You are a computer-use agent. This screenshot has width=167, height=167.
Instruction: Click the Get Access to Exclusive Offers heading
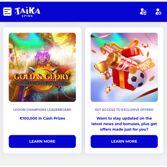[124, 110]
